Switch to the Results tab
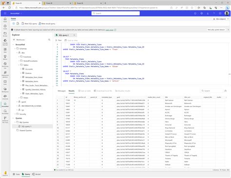Screen dimensions: 231x178 coord(72,91)
